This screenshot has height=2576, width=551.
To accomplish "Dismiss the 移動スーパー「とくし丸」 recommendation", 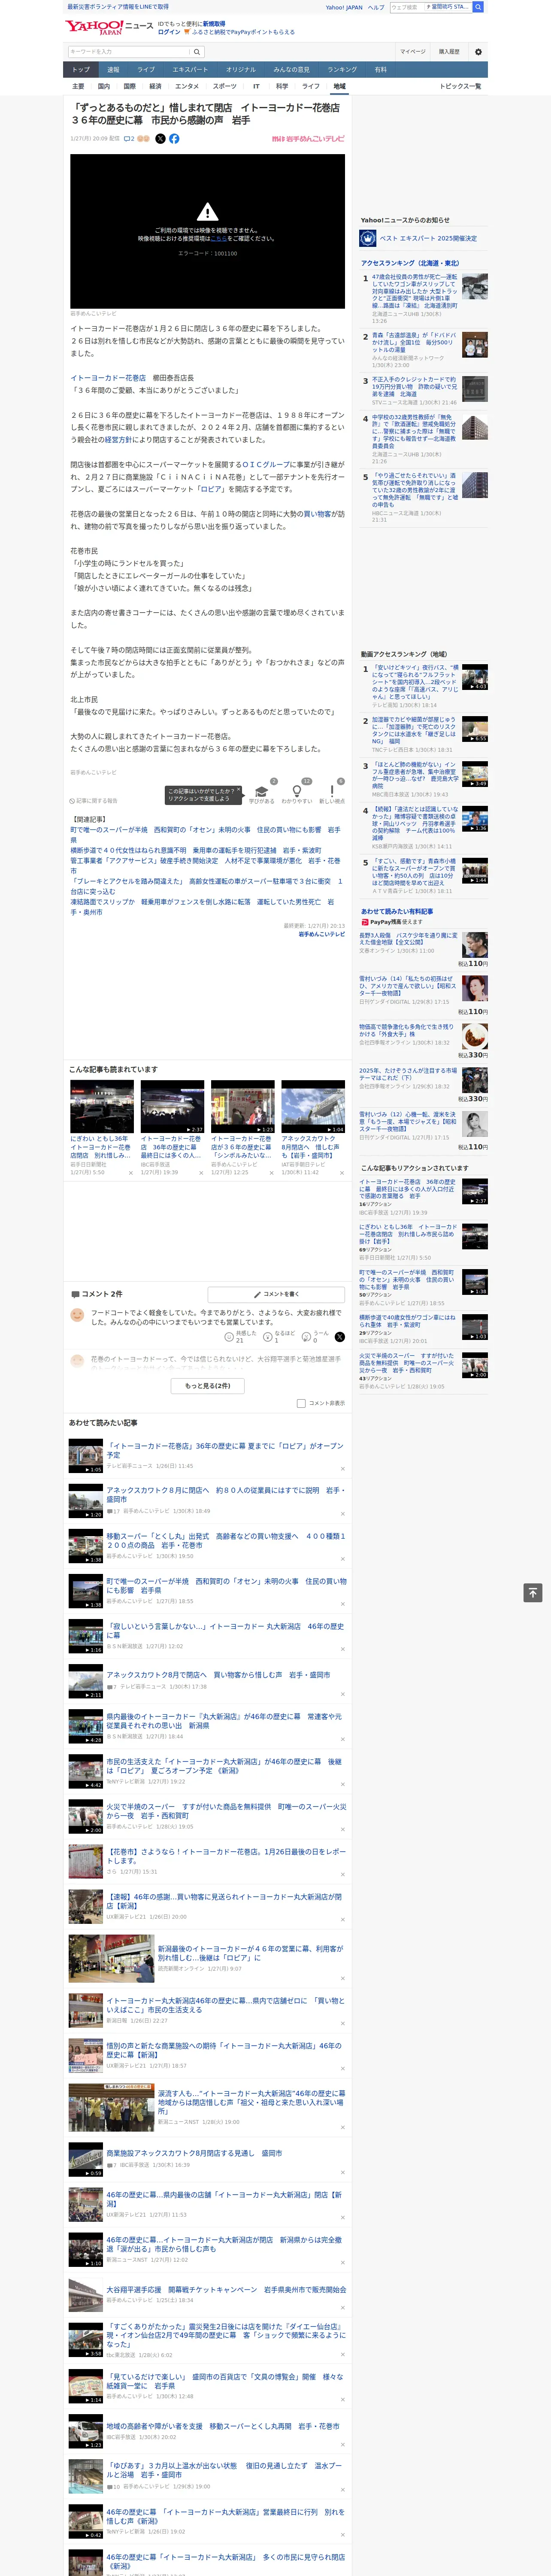I will pos(342,1558).
